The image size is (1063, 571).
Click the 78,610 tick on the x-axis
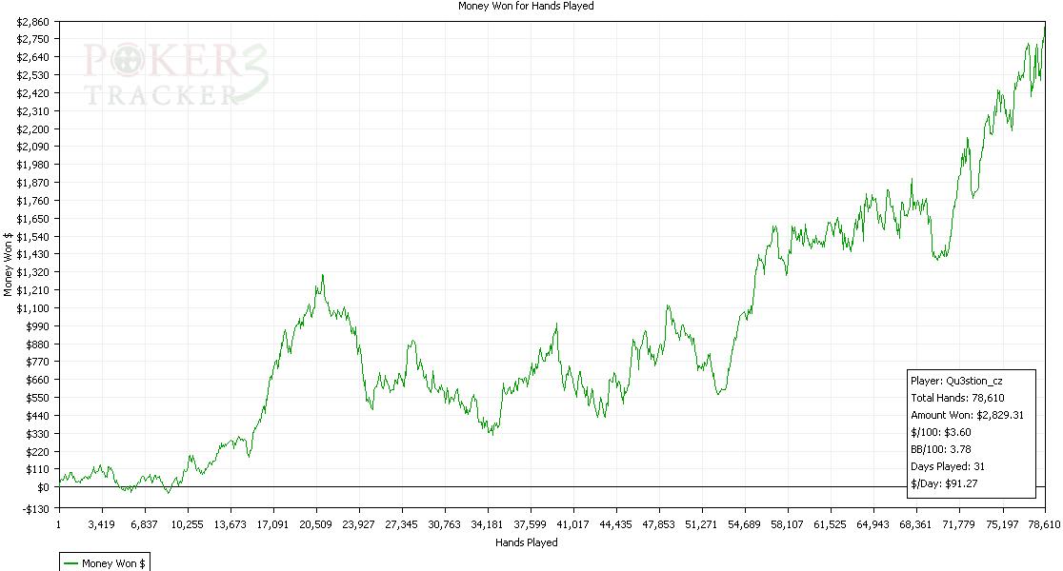coord(1041,523)
